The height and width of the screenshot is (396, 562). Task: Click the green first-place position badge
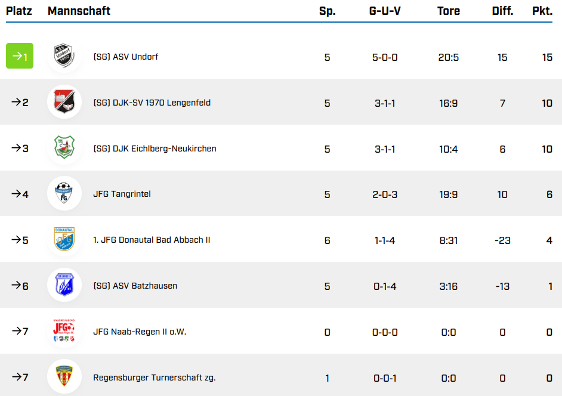(x=20, y=57)
